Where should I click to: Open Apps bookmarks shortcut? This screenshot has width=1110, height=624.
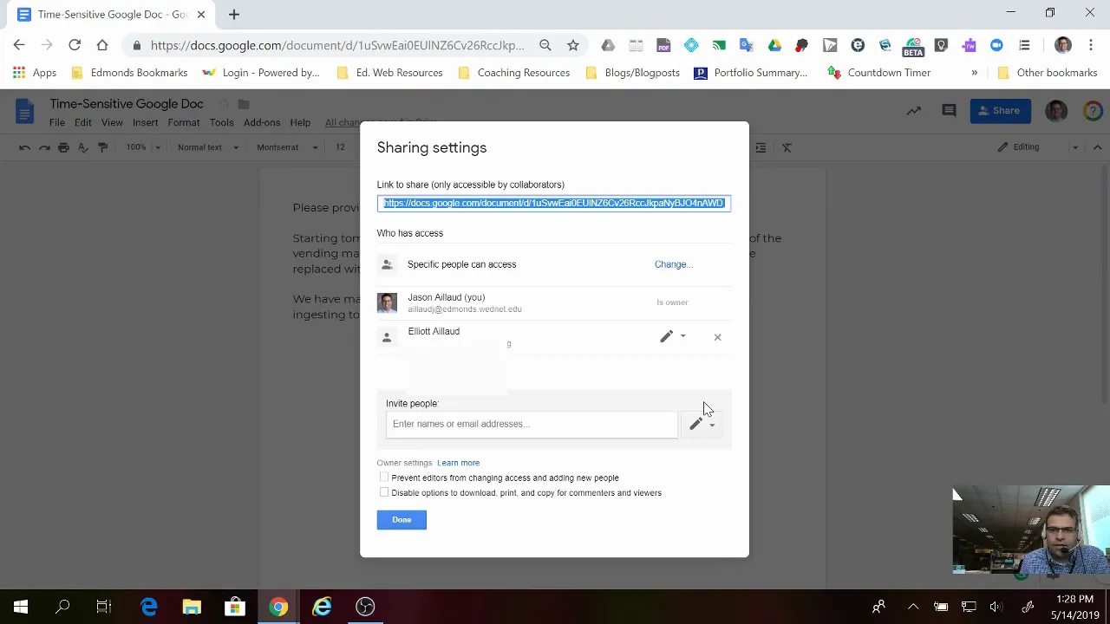point(35,73)
